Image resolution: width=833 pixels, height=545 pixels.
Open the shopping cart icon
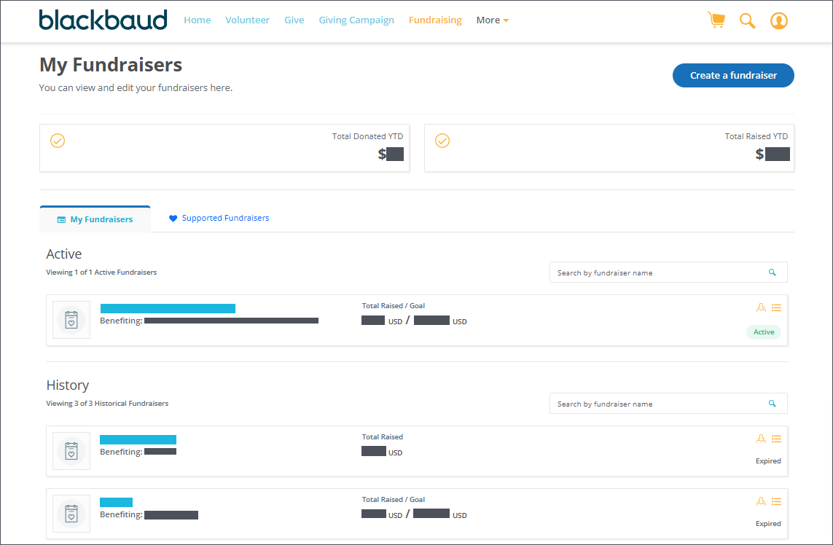[716, 20]
